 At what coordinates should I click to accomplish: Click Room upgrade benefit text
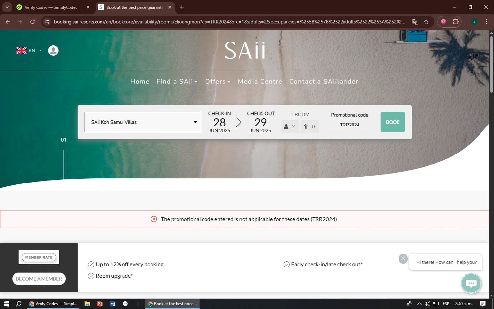coord(114,276)
